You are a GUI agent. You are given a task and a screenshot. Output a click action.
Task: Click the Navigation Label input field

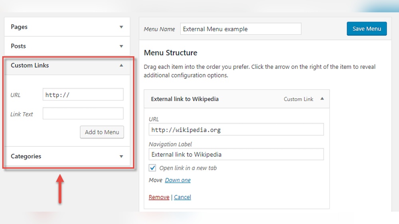coord(236,154)
